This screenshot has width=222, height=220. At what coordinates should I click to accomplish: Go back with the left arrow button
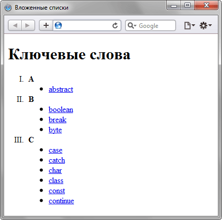point(15,25)
